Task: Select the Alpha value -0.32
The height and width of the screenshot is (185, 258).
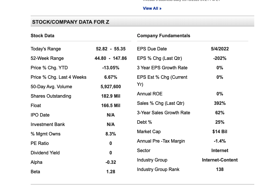Action: tap(111, 162)
